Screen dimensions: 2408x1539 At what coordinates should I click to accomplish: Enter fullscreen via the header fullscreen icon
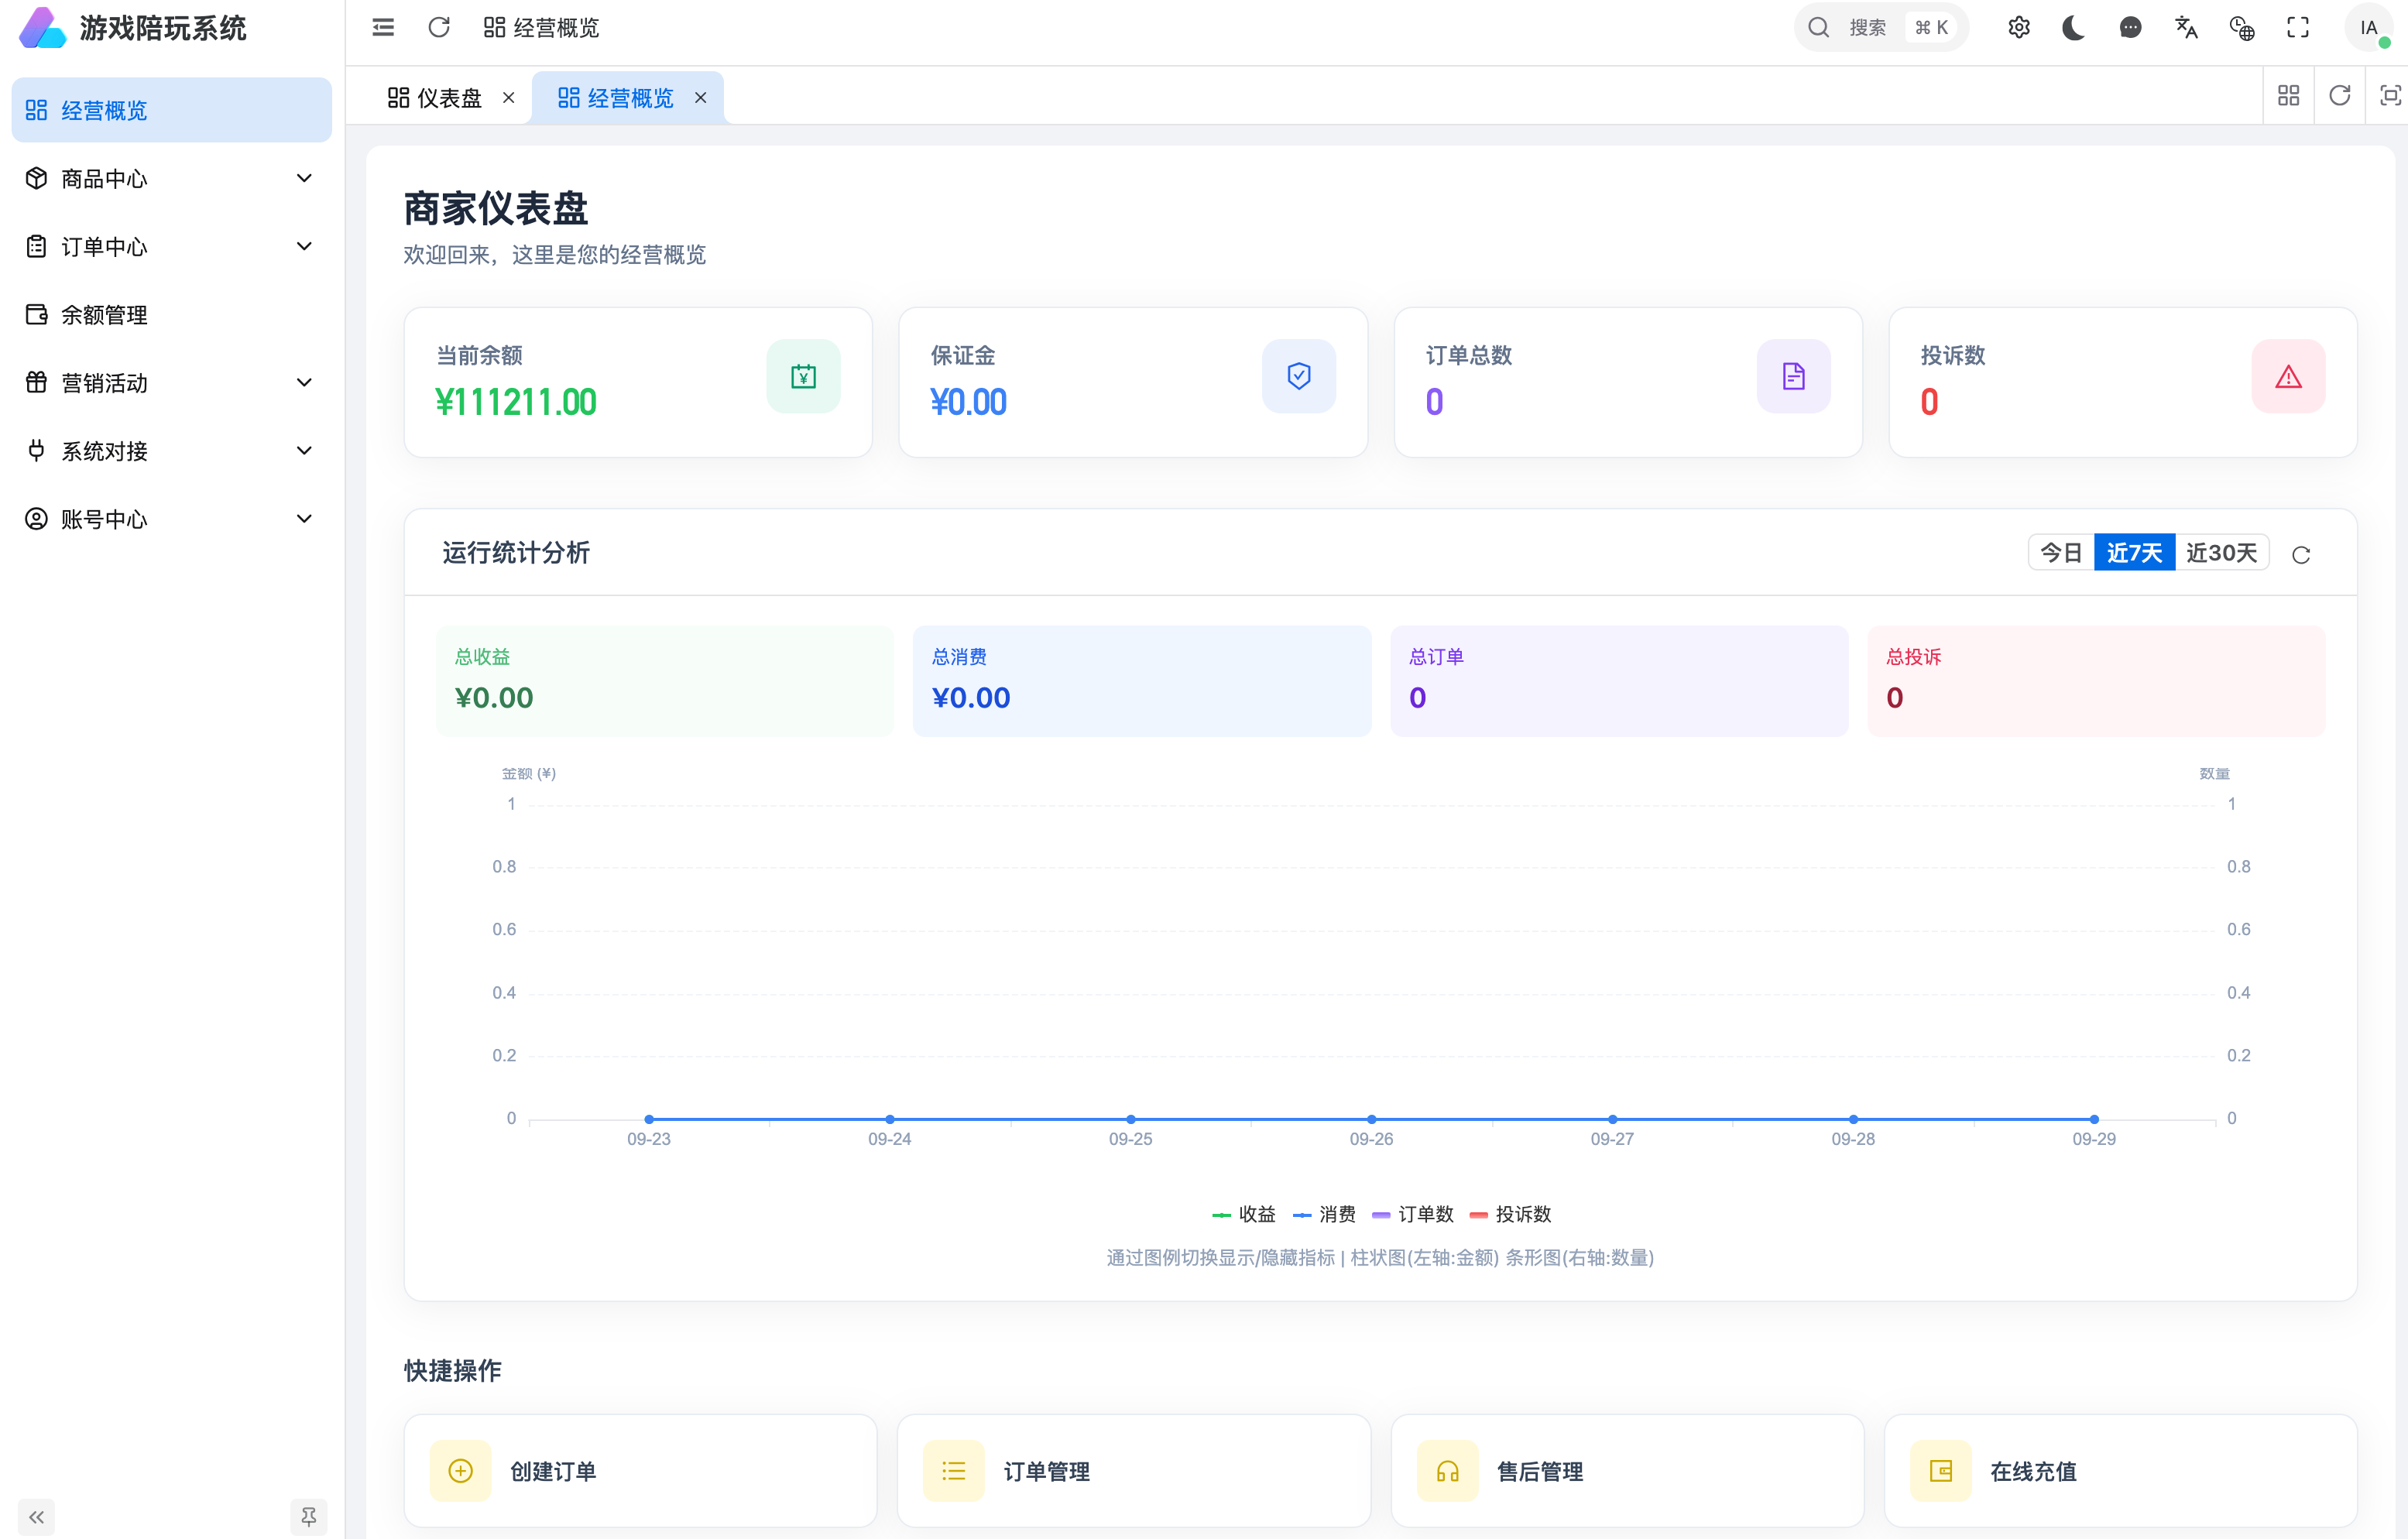point(2299,27)
